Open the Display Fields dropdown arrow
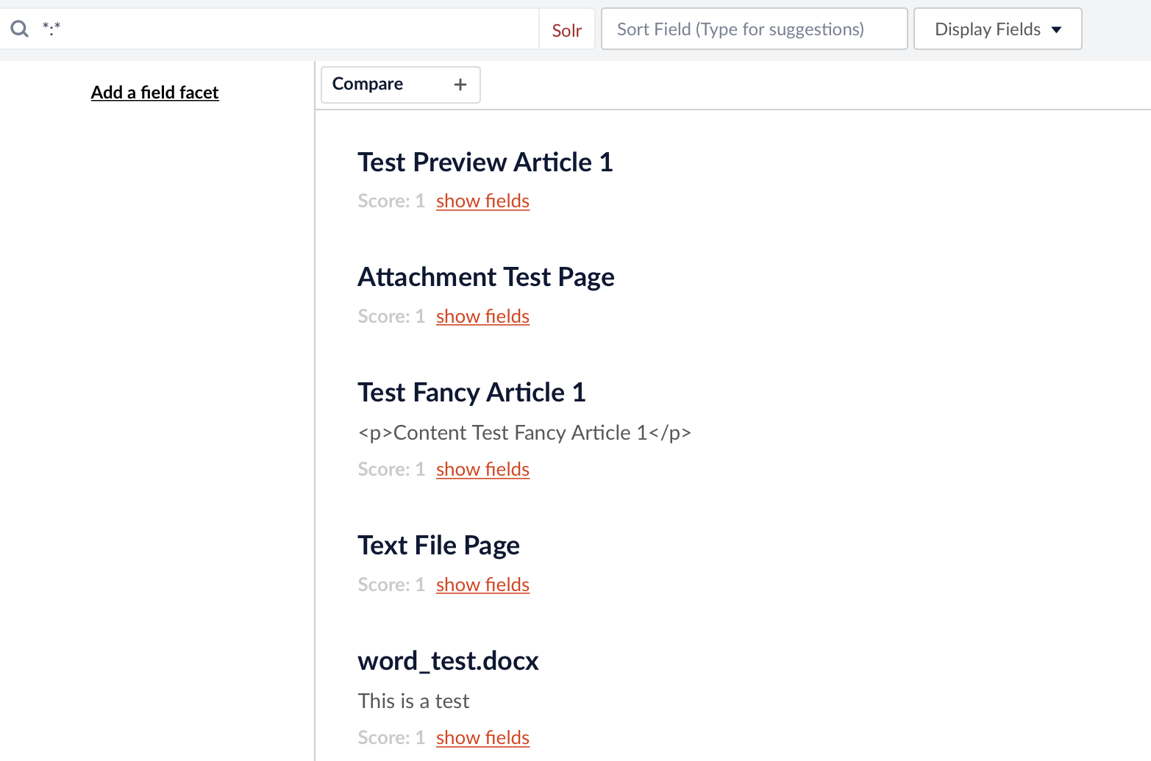This screenshot has height=761, width=1151. [x=1057, y=29]
